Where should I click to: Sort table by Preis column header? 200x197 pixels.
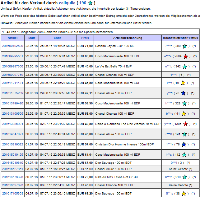pyautogui.click(x=85, y=38)
